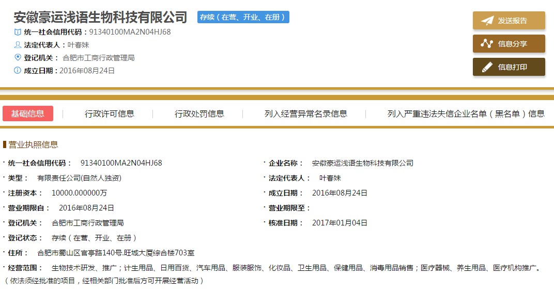Click the paper plane icon for 发送报告
Viewport: 554px width, 292px height.
point(487,21)
